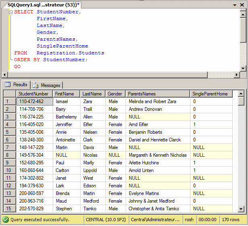
Task: Click the results grid scrollbar thumb
Action: click(241, 101)
